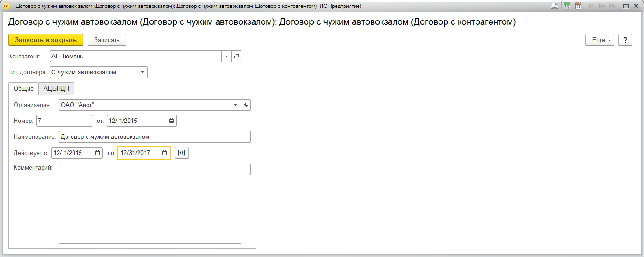Open the Организация record via open-form icon

pos(246,105)
